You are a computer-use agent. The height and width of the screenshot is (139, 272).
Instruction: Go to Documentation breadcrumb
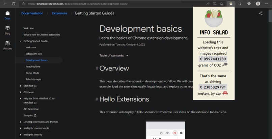(x=32, y=13)
